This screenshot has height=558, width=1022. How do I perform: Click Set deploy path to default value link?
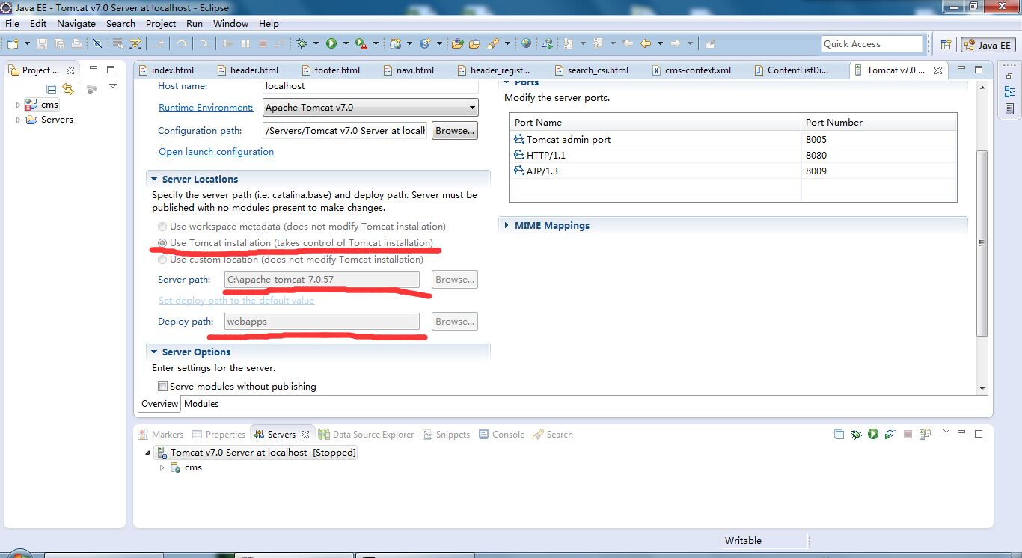coord(236,301)
